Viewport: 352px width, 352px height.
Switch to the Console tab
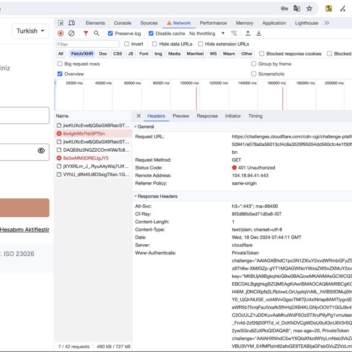[x=122, y=23]
